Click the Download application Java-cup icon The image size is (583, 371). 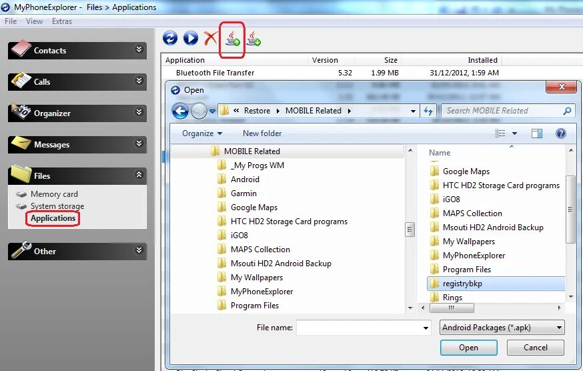click(253, 39)
